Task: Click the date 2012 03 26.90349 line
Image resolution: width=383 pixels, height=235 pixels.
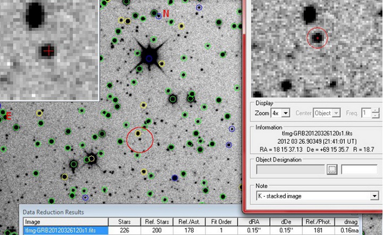Action: click(x=317, y=141)
